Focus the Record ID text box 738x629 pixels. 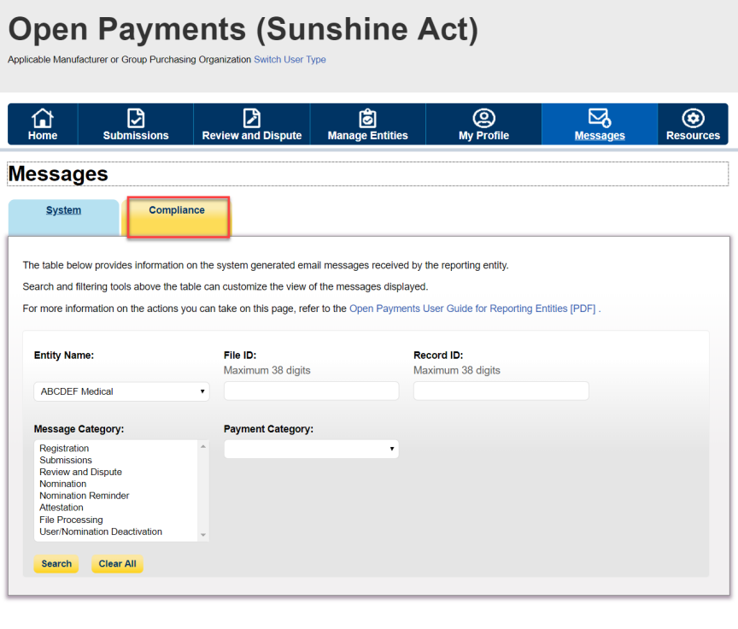(x=501, y=391)
